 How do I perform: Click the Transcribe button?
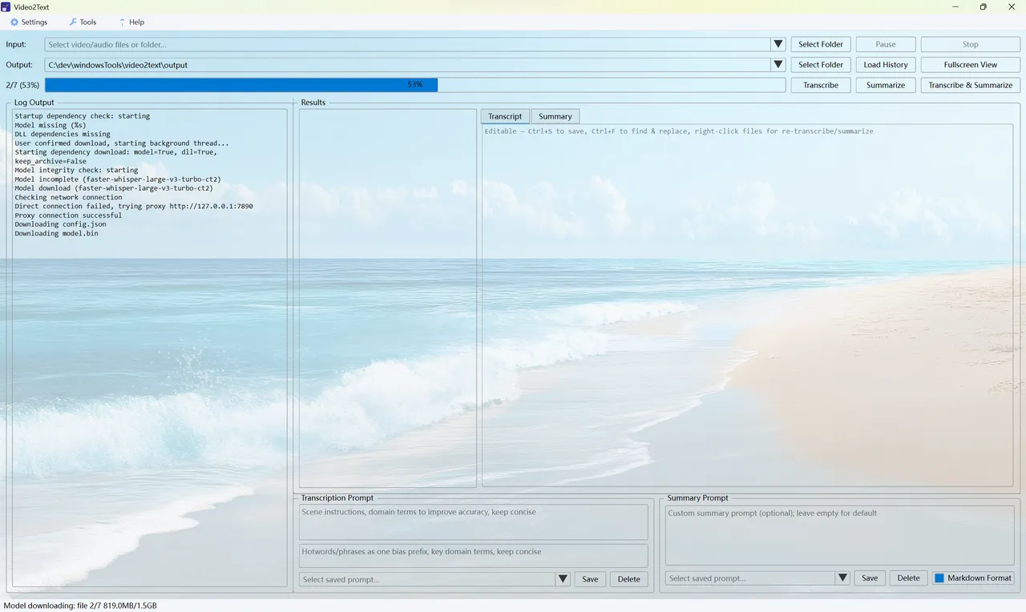pos(821,85)
